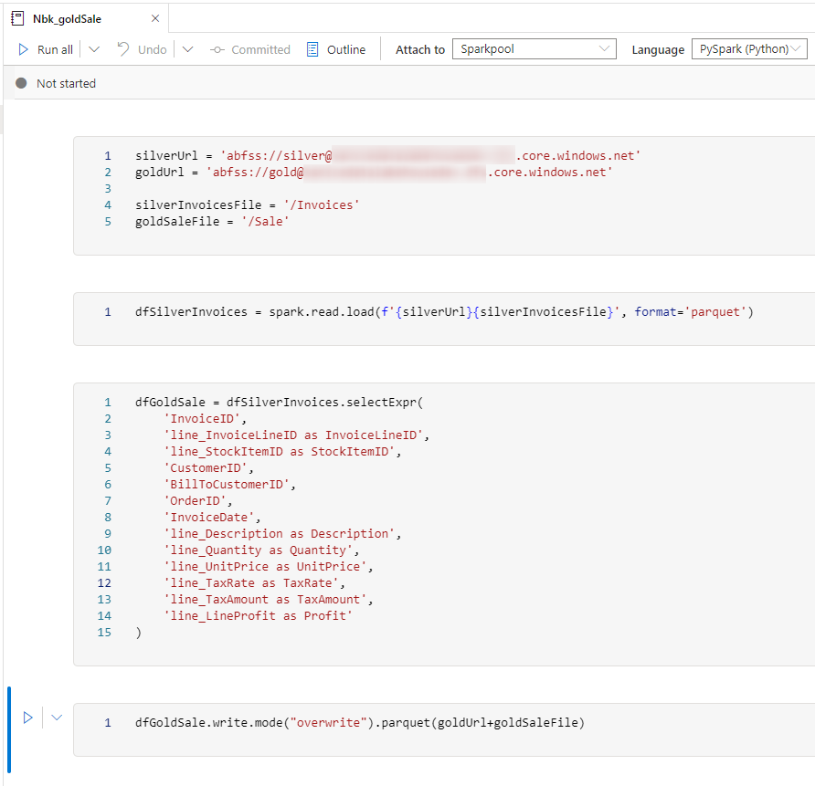Image resolution: width=815 pixels, height=786 pixels.
Task: Click the Language label
Action: point(658,50)
